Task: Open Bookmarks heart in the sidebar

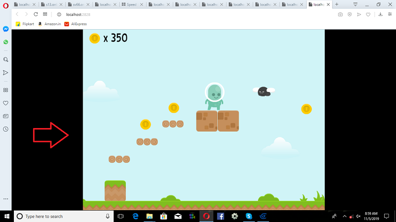Action: click(x=5, y=103)
